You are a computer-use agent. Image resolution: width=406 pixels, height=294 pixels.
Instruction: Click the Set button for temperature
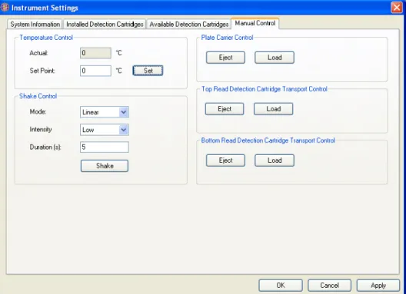pos(148,71)
